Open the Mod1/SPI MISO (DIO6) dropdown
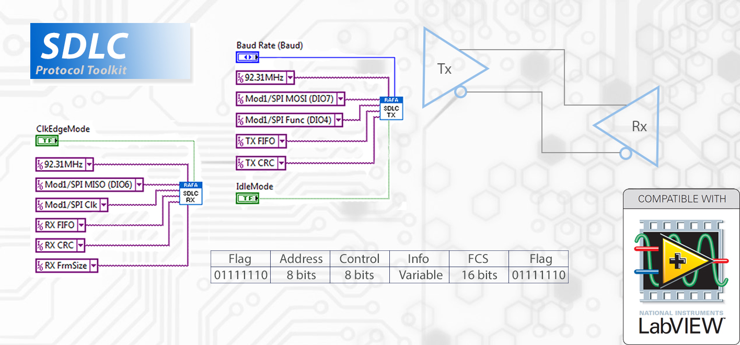 click(138, 185)
